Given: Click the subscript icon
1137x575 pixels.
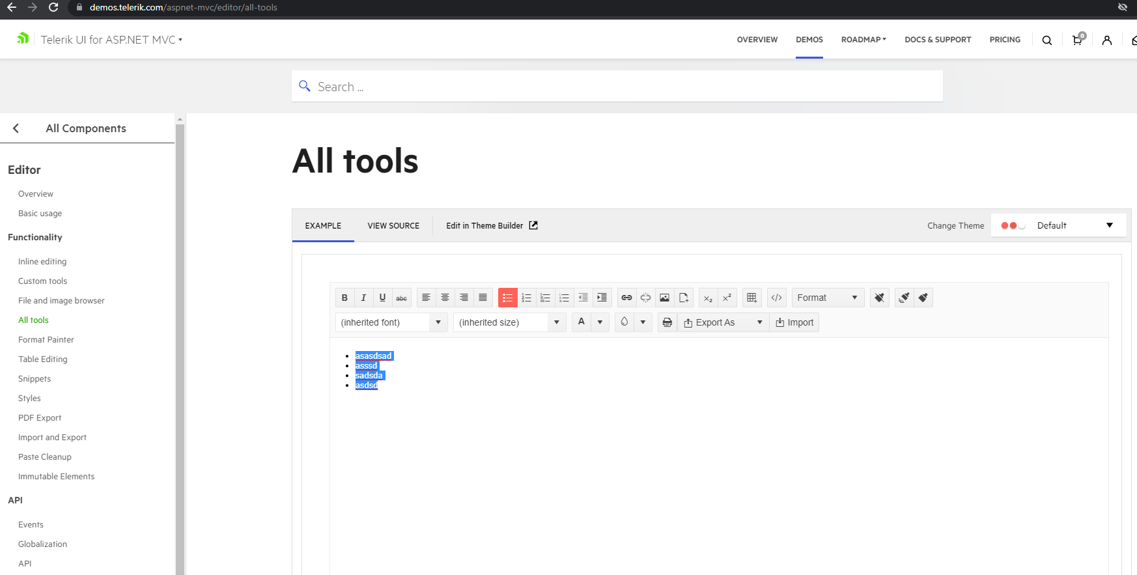Looking at the screenshot, I should (x=708, y=298).
